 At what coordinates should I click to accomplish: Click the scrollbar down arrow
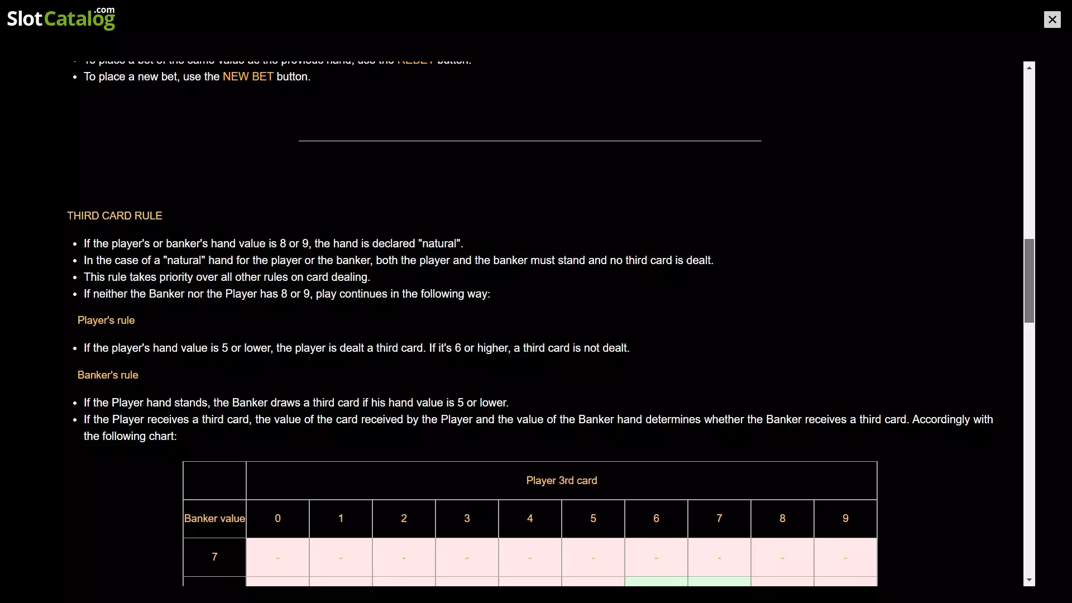[1029, 581]
